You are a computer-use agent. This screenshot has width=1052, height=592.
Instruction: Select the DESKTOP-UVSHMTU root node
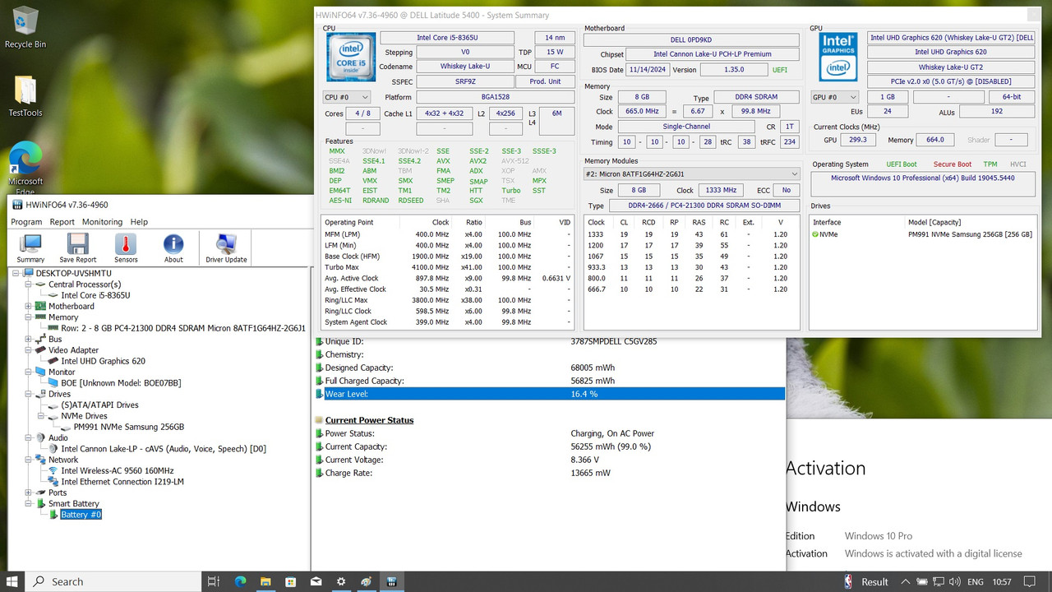[73, 273]
